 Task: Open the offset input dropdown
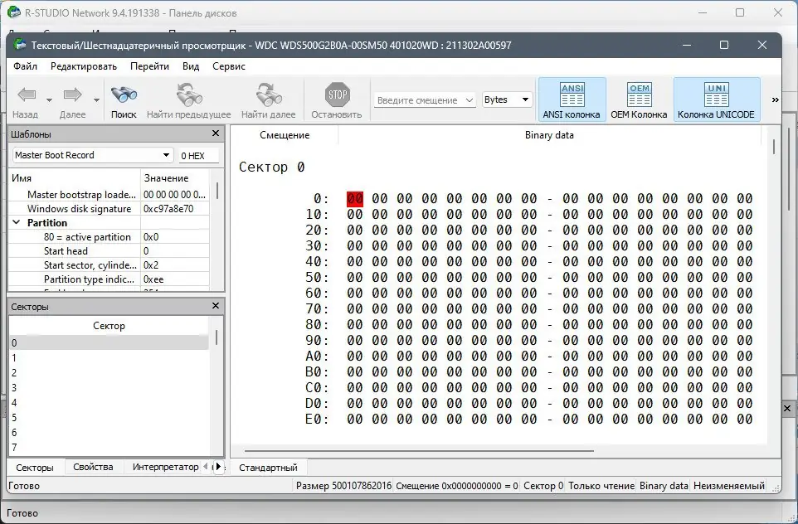470,100
